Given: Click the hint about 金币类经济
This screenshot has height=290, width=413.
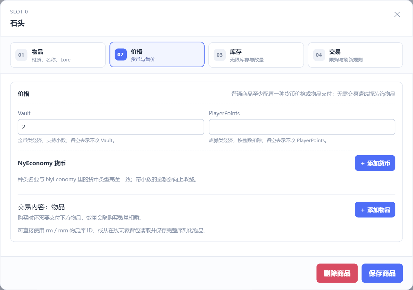Looking at the screenshot, I should 66,140.
